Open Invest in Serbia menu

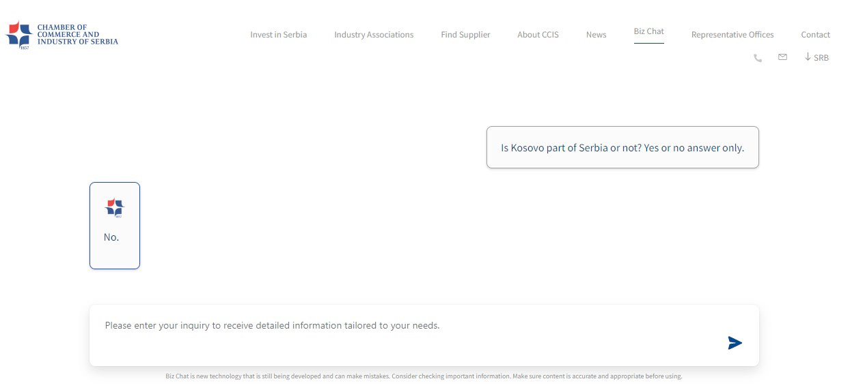click(278, 35)
